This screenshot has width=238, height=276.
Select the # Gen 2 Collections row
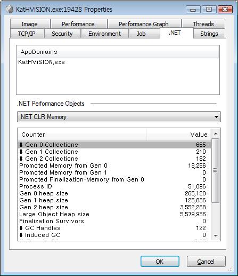pos(114,159)
